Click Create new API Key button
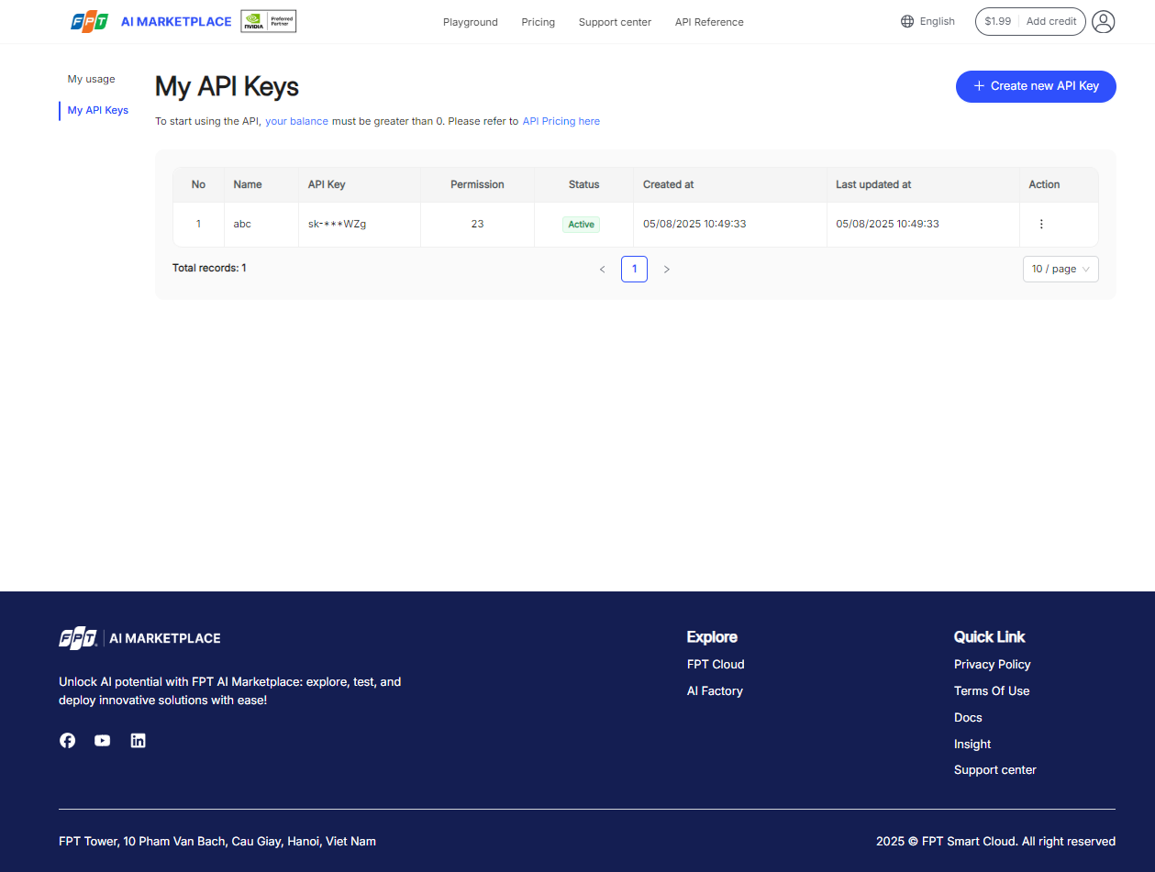Screen dimensions: 1155x872 [1036, 86]
